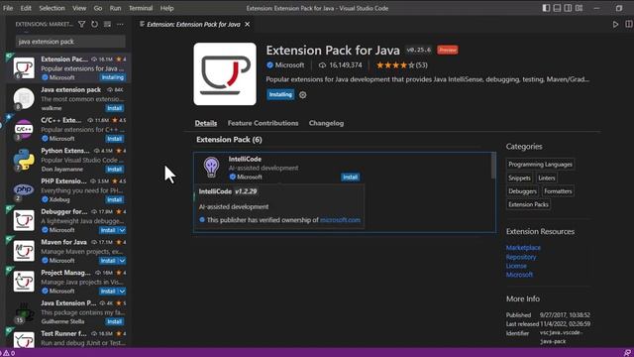Close the Extension Pack for Java tab

click(x=247, y=24)
